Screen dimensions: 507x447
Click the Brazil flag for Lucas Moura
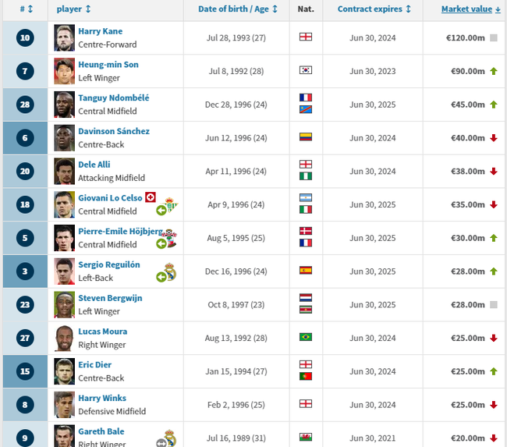pos(306,337)
